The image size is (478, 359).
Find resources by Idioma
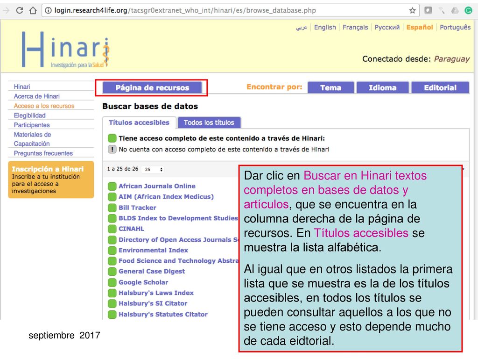click(383, 87)
